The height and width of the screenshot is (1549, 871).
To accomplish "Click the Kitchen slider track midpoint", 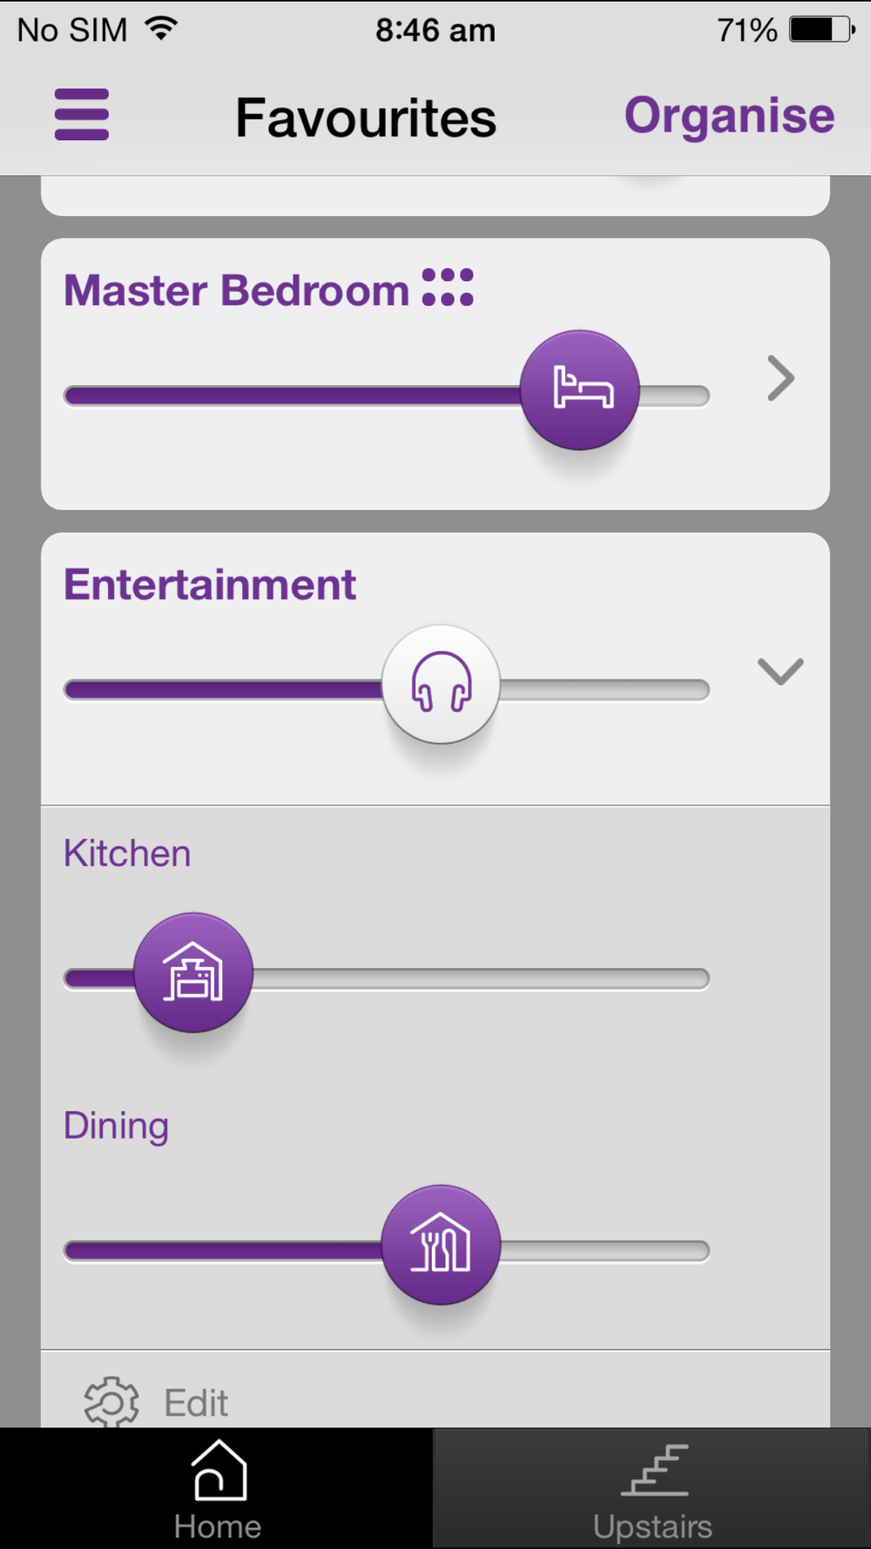I will click(x=387, y=978).
